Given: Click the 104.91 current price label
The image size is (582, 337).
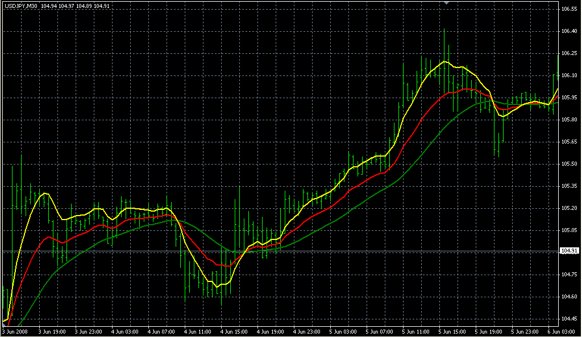Looking at the screenshot, I should (569, 251).
